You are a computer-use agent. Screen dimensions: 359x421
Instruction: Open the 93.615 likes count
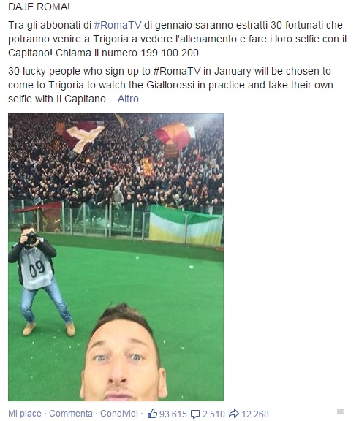click(173, 414)
